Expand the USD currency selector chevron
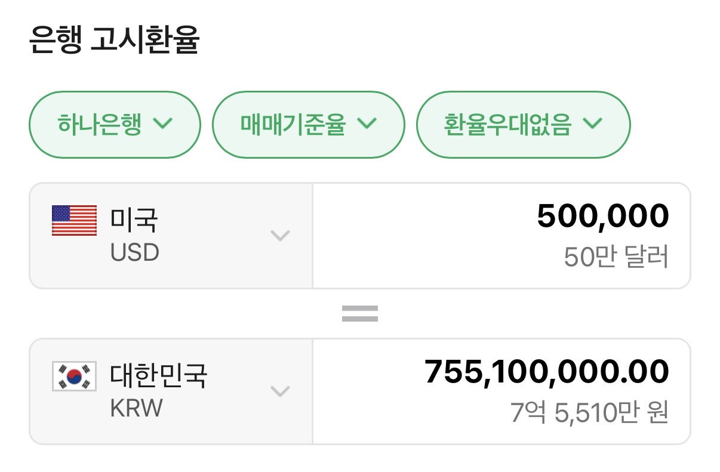Viewport: 720px width, 472px height. (280, 235)
